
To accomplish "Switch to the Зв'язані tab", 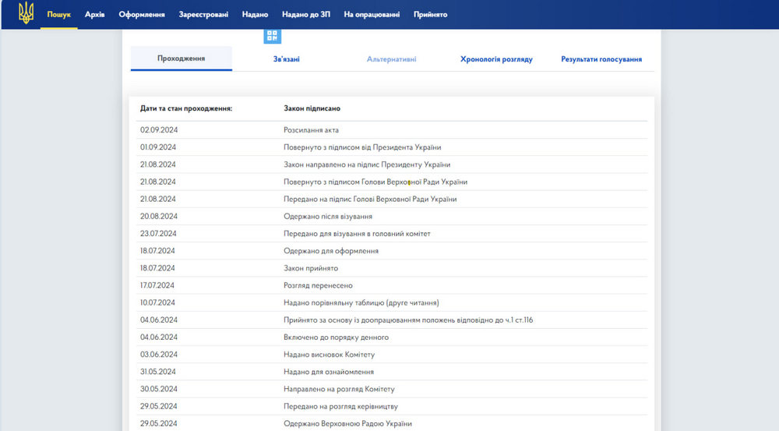I will click(x=286, y=59).
